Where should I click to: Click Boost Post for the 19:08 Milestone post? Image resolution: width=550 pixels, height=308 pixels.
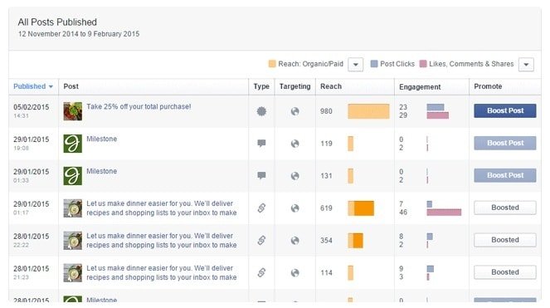coord(504,143)
